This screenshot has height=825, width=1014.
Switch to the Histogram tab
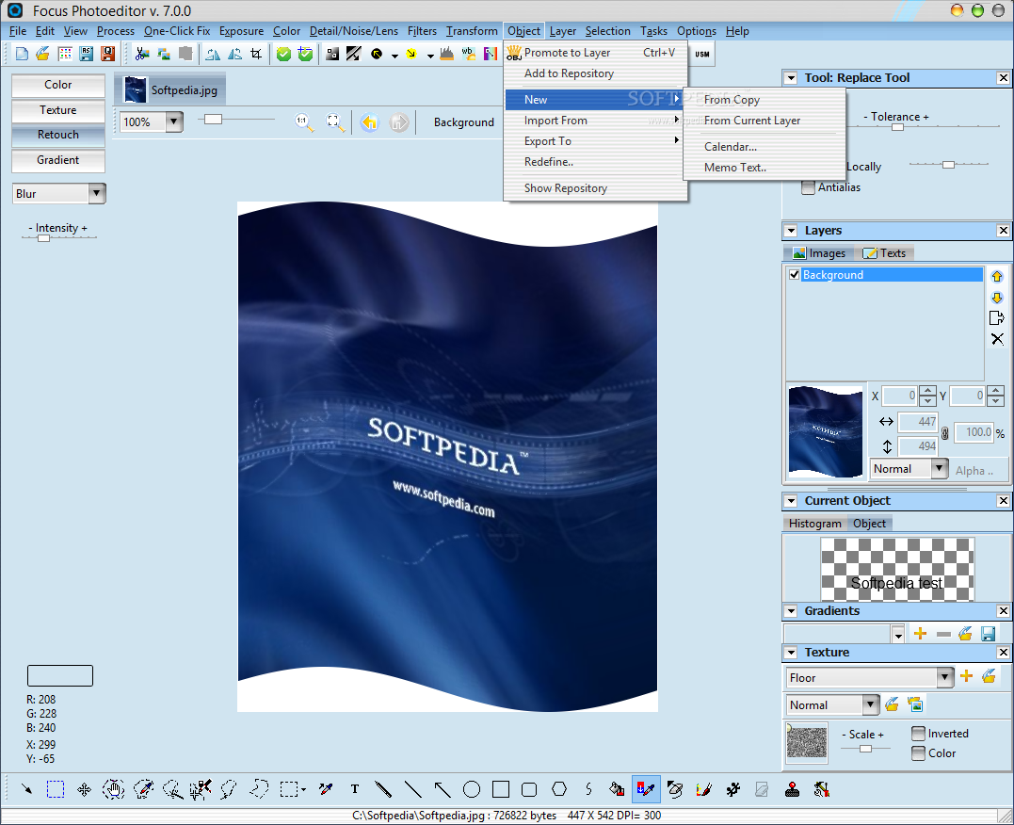pyautogui.click(x=814, y=524)
